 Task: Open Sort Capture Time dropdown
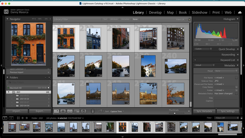(x=117, y=112)
